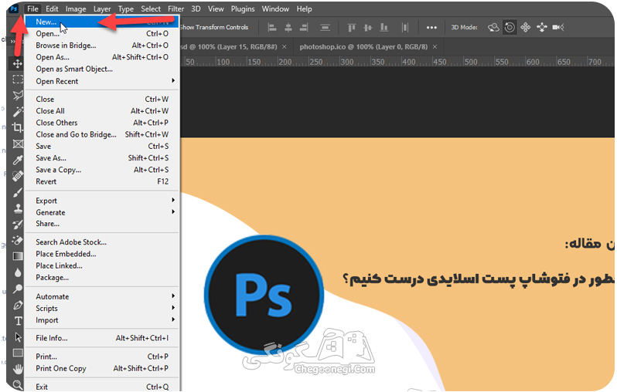This screenshot has width=617, height=392.
Task: Open the Plugins menu
Action: pos(243,8)
